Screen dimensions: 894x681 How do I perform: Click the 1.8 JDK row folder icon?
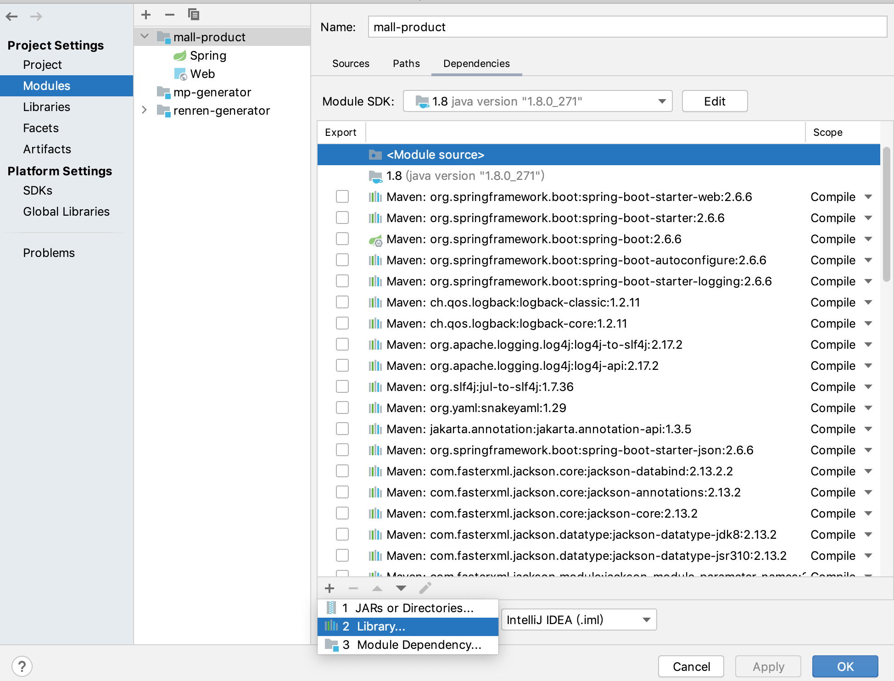coord(375,176)
